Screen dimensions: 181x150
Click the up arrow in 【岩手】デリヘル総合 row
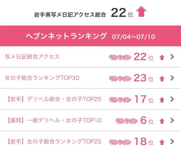point(162,100)
